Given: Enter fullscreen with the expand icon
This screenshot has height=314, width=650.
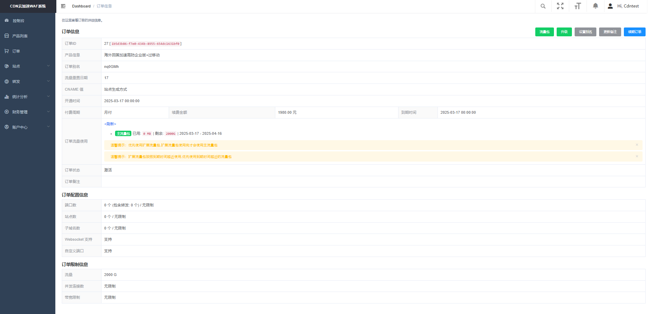Looking at the screenshot, I should [560, 6].
